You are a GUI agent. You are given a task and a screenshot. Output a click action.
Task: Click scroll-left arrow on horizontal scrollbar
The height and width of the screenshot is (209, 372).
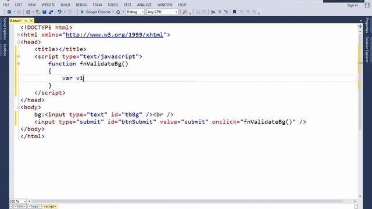pos(30,201)
